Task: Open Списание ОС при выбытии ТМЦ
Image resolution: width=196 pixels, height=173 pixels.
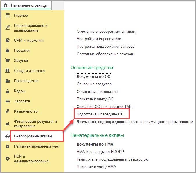Action: (x=105, y=107)
